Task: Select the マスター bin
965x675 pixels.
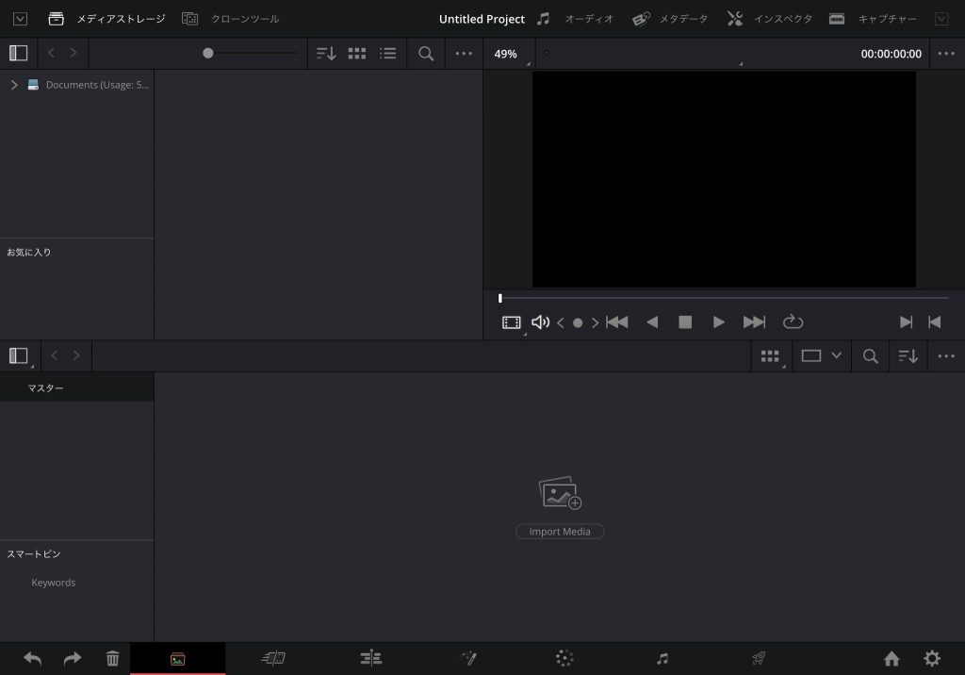Action: [46, 388]
